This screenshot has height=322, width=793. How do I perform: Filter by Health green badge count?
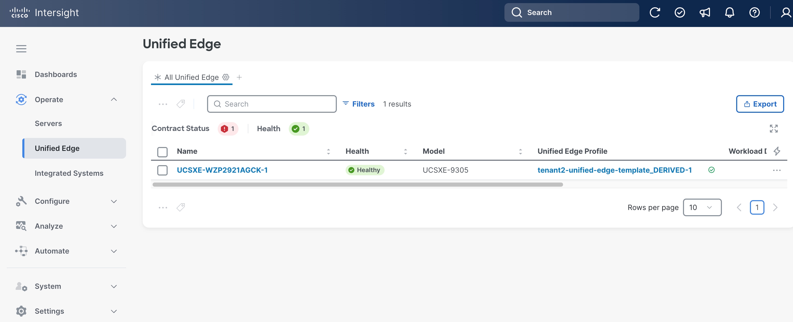299,129
